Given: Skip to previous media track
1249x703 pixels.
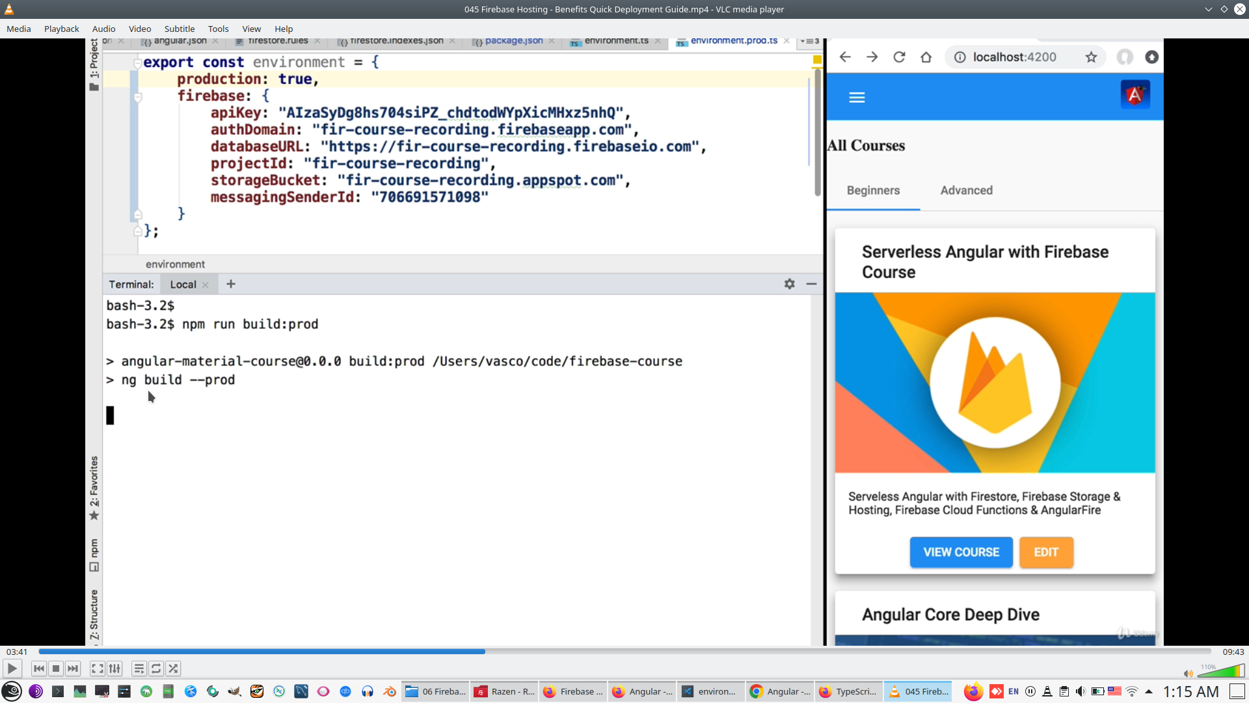Looking at the screenshot, I should coord(38,669).
